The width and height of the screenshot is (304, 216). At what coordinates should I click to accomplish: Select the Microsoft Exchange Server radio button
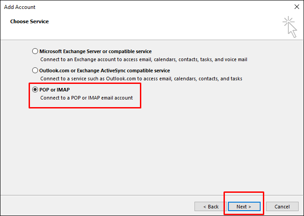[35, 51]
